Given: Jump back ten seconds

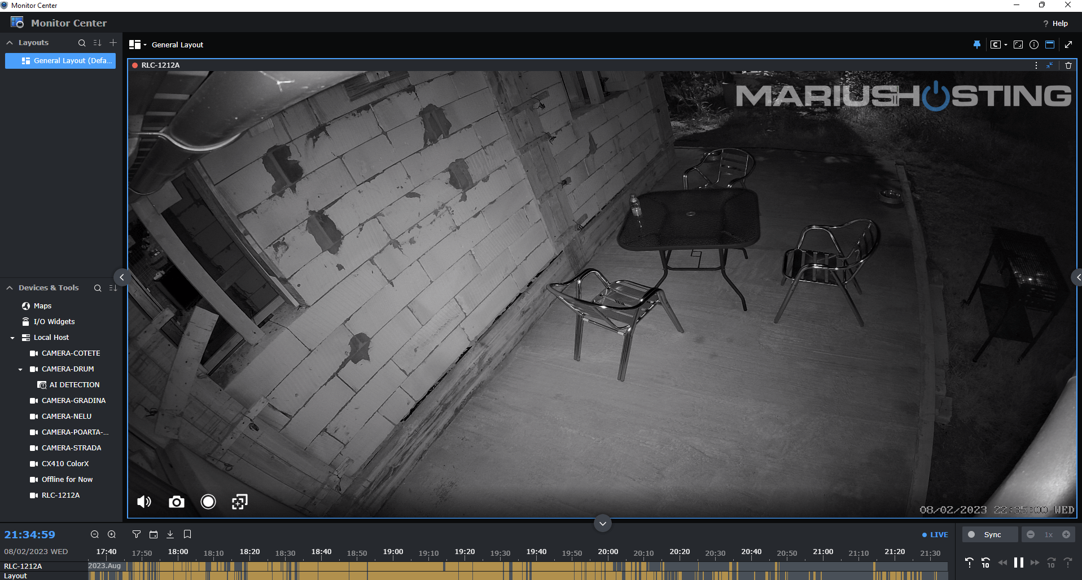Looking at the screenshot, I should pos(985,563).
